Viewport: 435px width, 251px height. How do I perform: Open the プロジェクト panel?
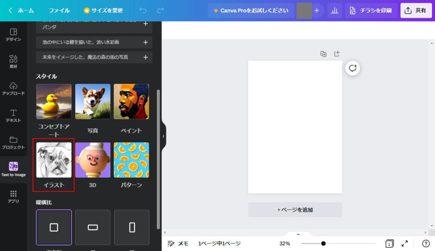[13, 143]
